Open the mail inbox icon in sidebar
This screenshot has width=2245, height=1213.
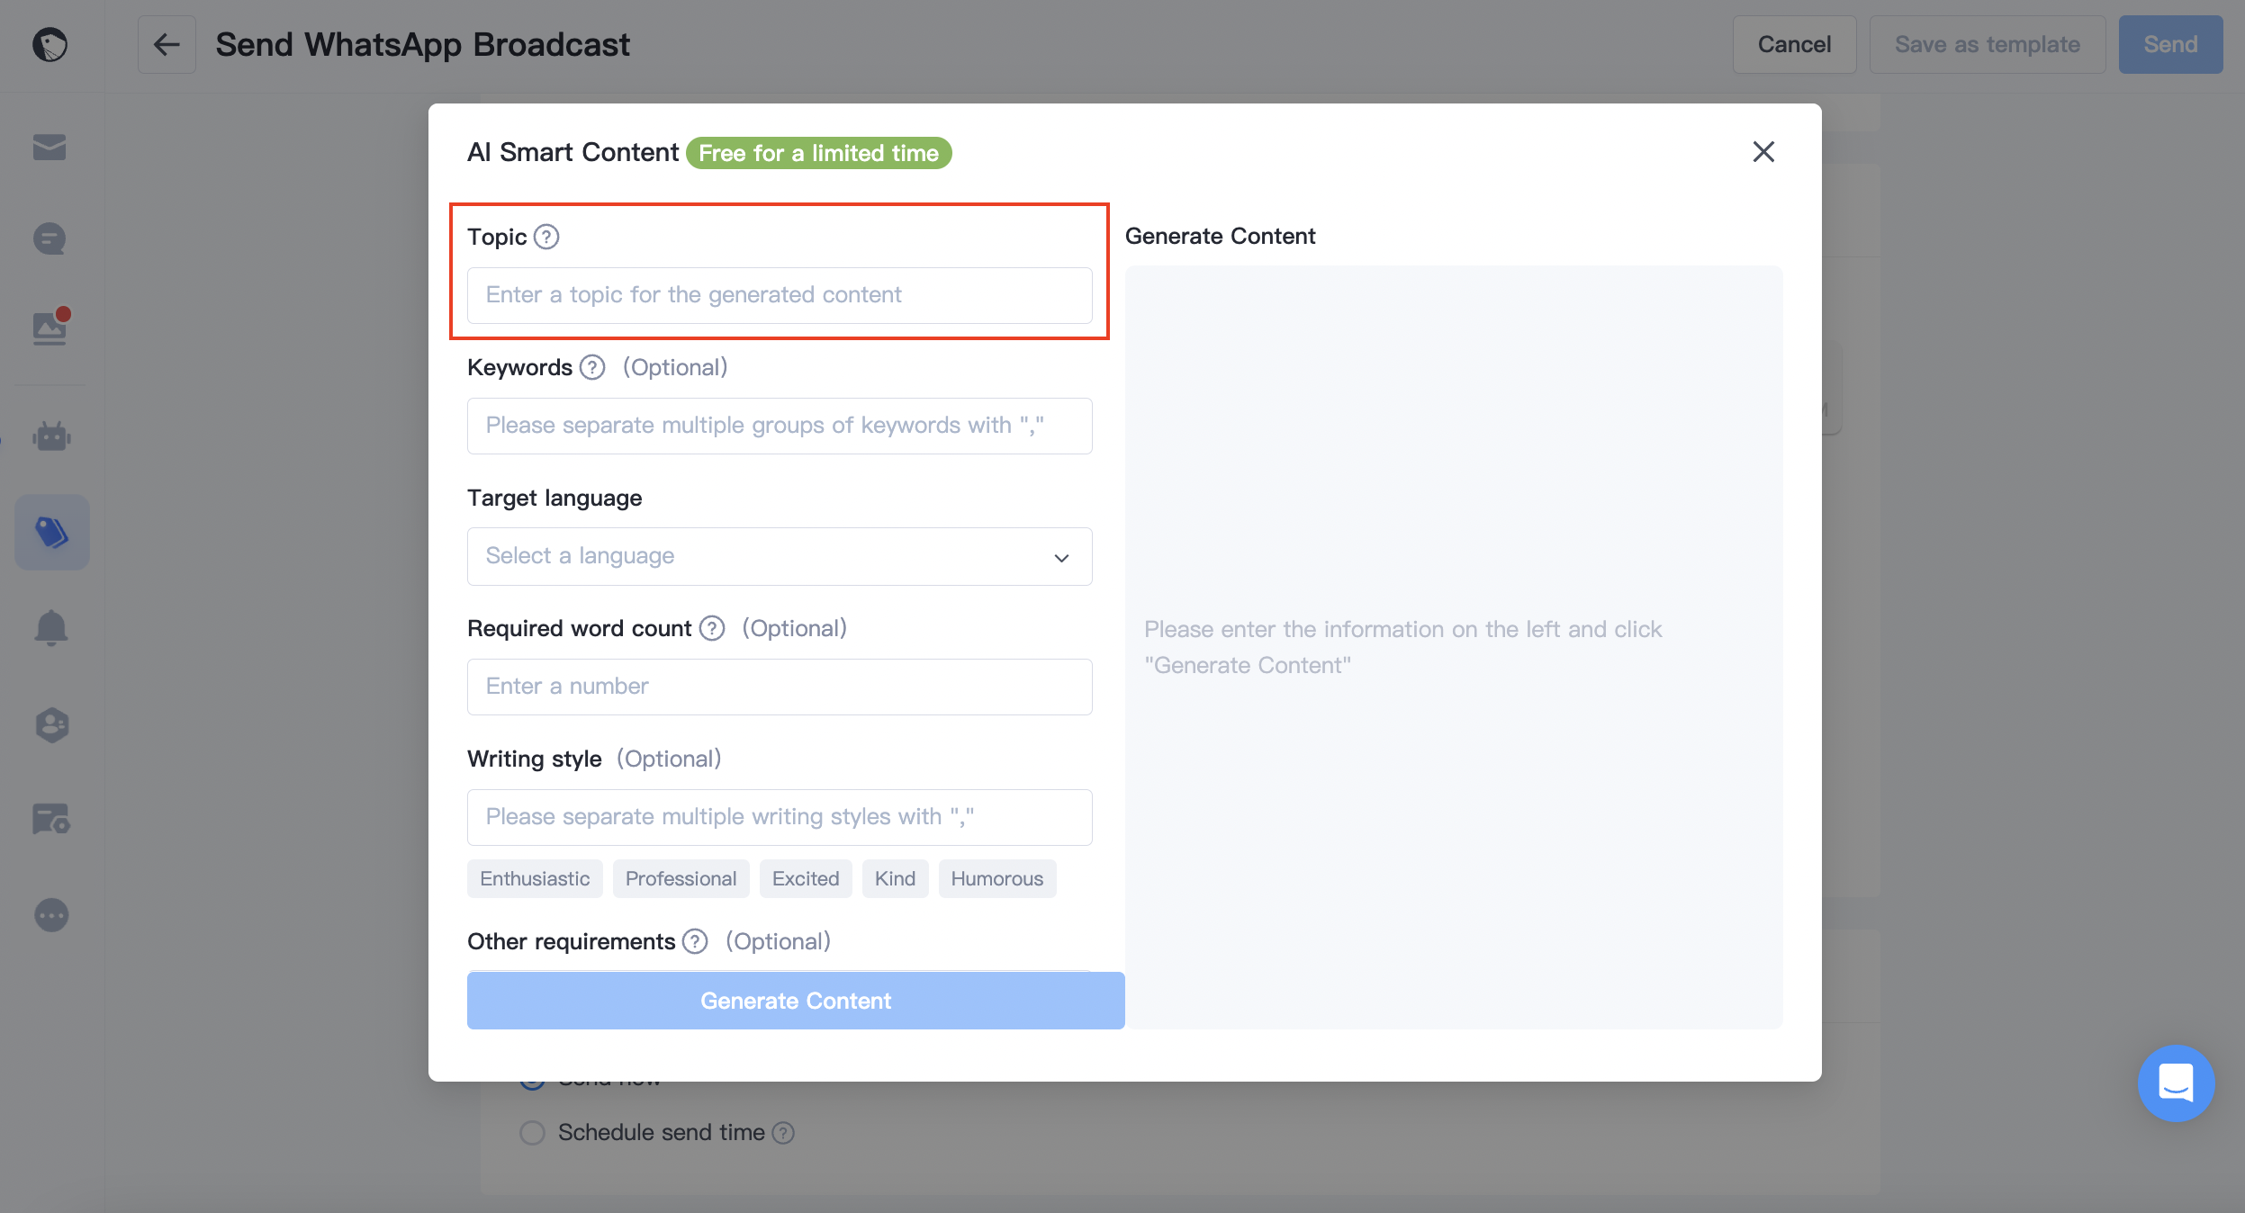click(x=50, y=148)
